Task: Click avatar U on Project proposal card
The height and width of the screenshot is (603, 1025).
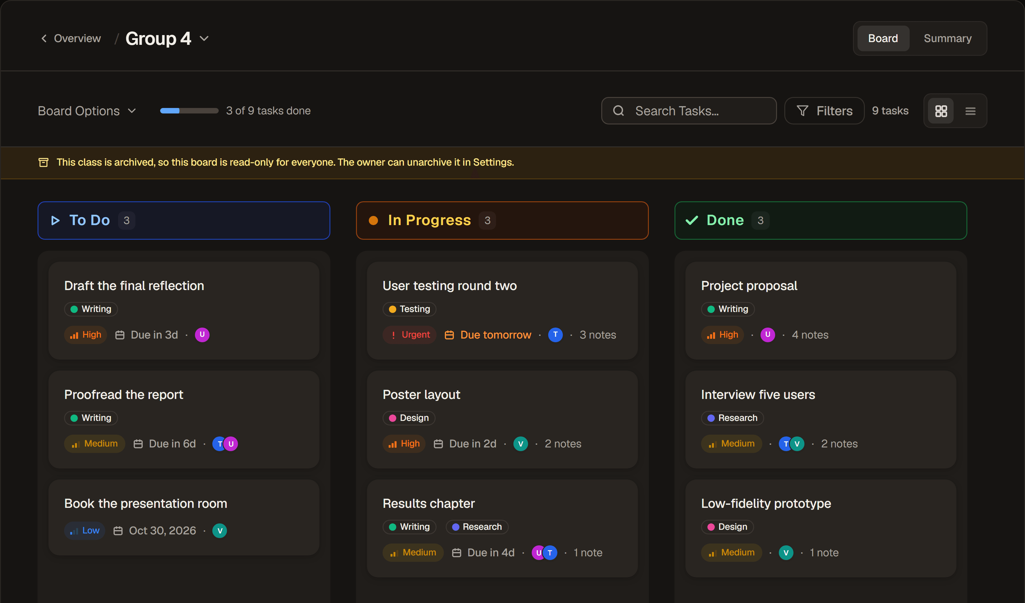Action: point(768,335)
